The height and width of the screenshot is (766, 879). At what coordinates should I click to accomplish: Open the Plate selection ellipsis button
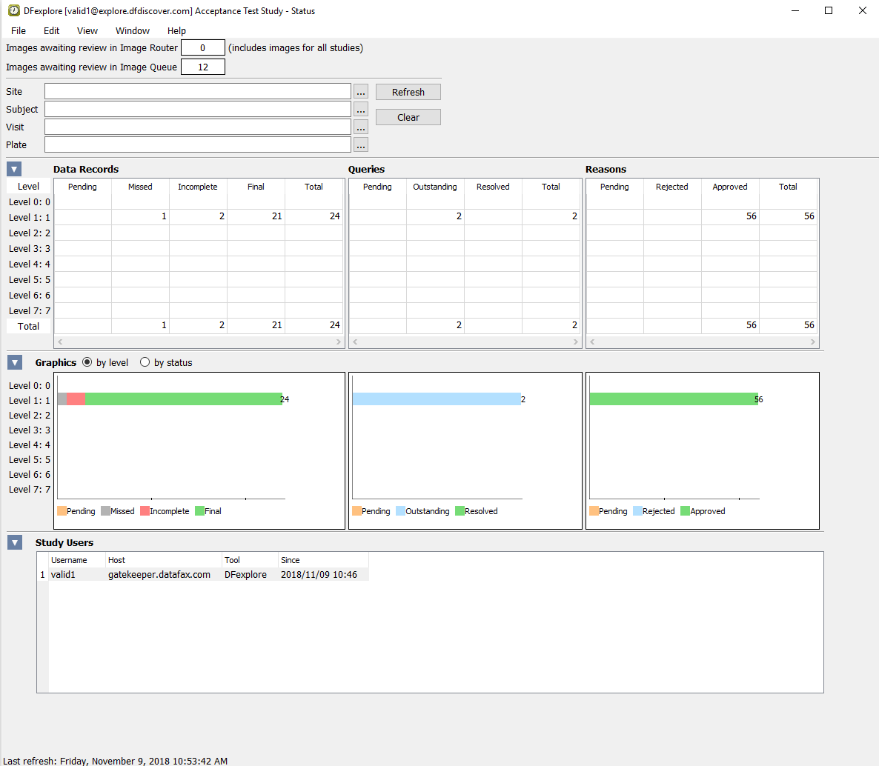361,145
